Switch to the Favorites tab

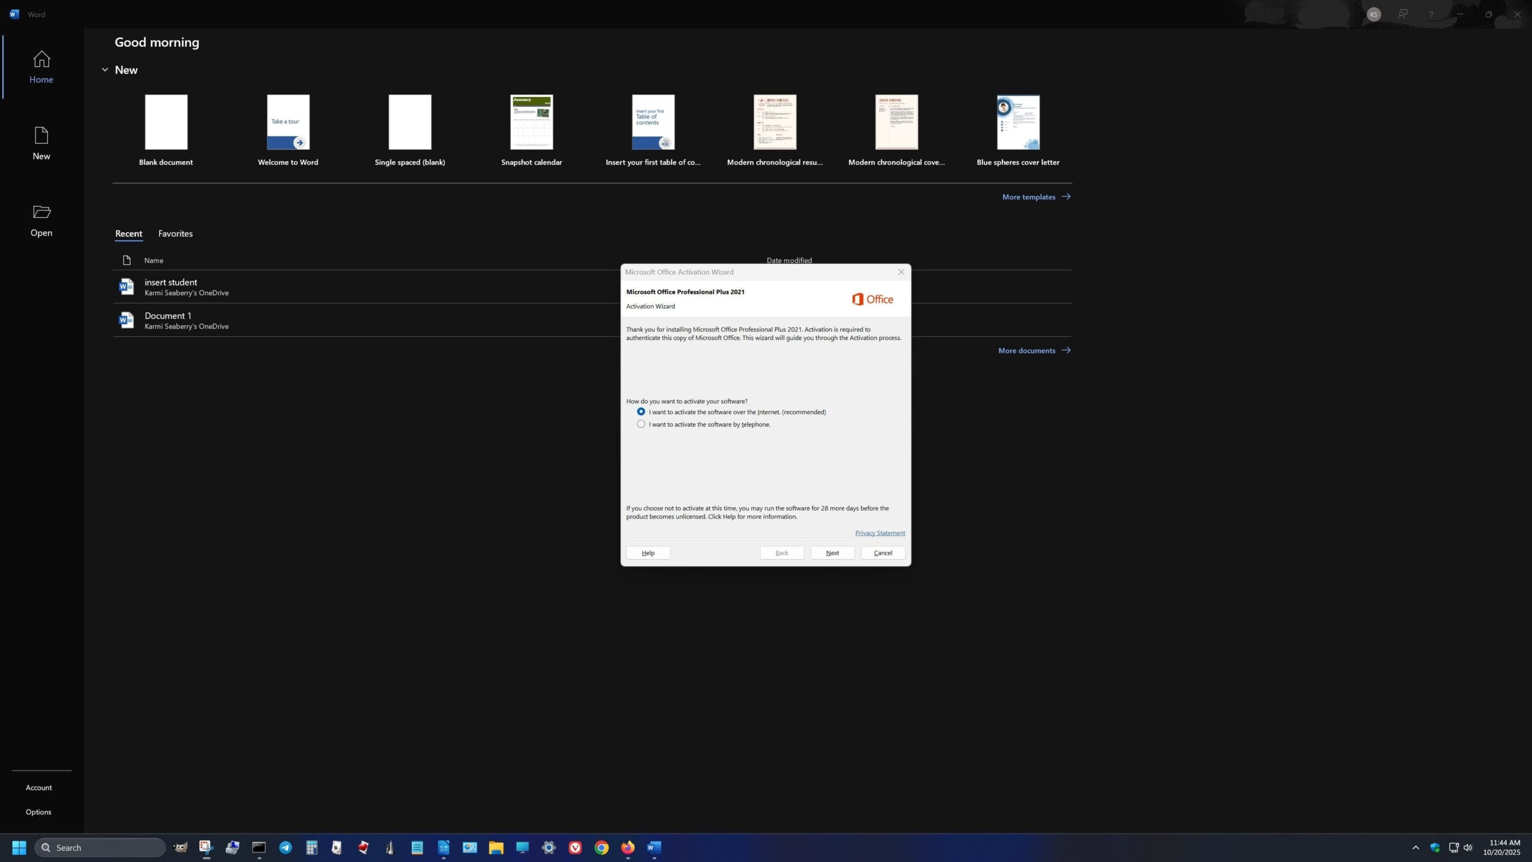click(x=175, y=233)
